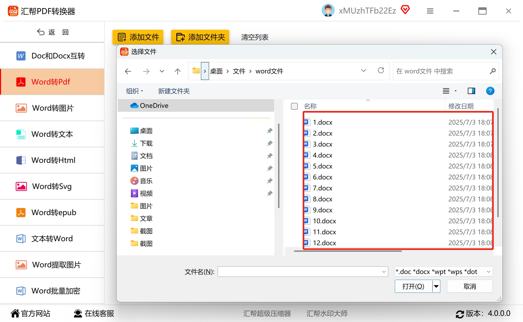Select the file 10.docx
The width and height of the screenshot is (523, 322).
pyautogui.click(x=324, y=221)
